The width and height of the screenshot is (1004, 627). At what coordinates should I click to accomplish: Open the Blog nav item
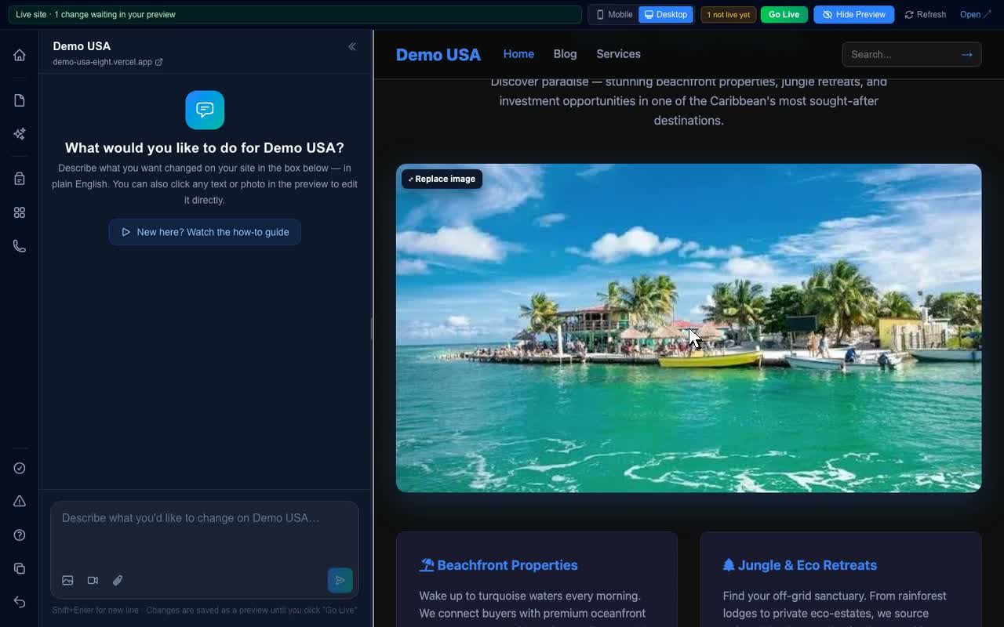click(565, 54)
